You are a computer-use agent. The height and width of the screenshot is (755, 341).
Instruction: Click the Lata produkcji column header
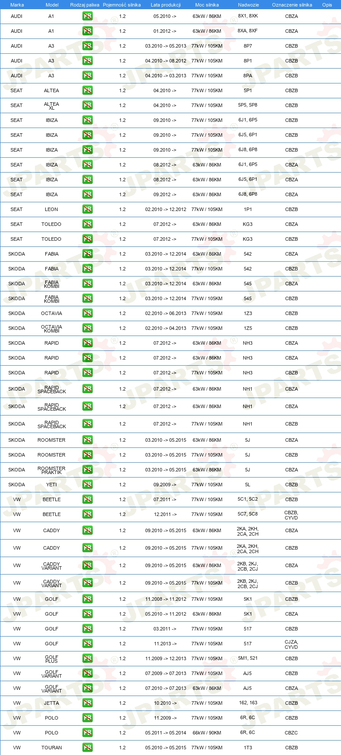(166, 5)
